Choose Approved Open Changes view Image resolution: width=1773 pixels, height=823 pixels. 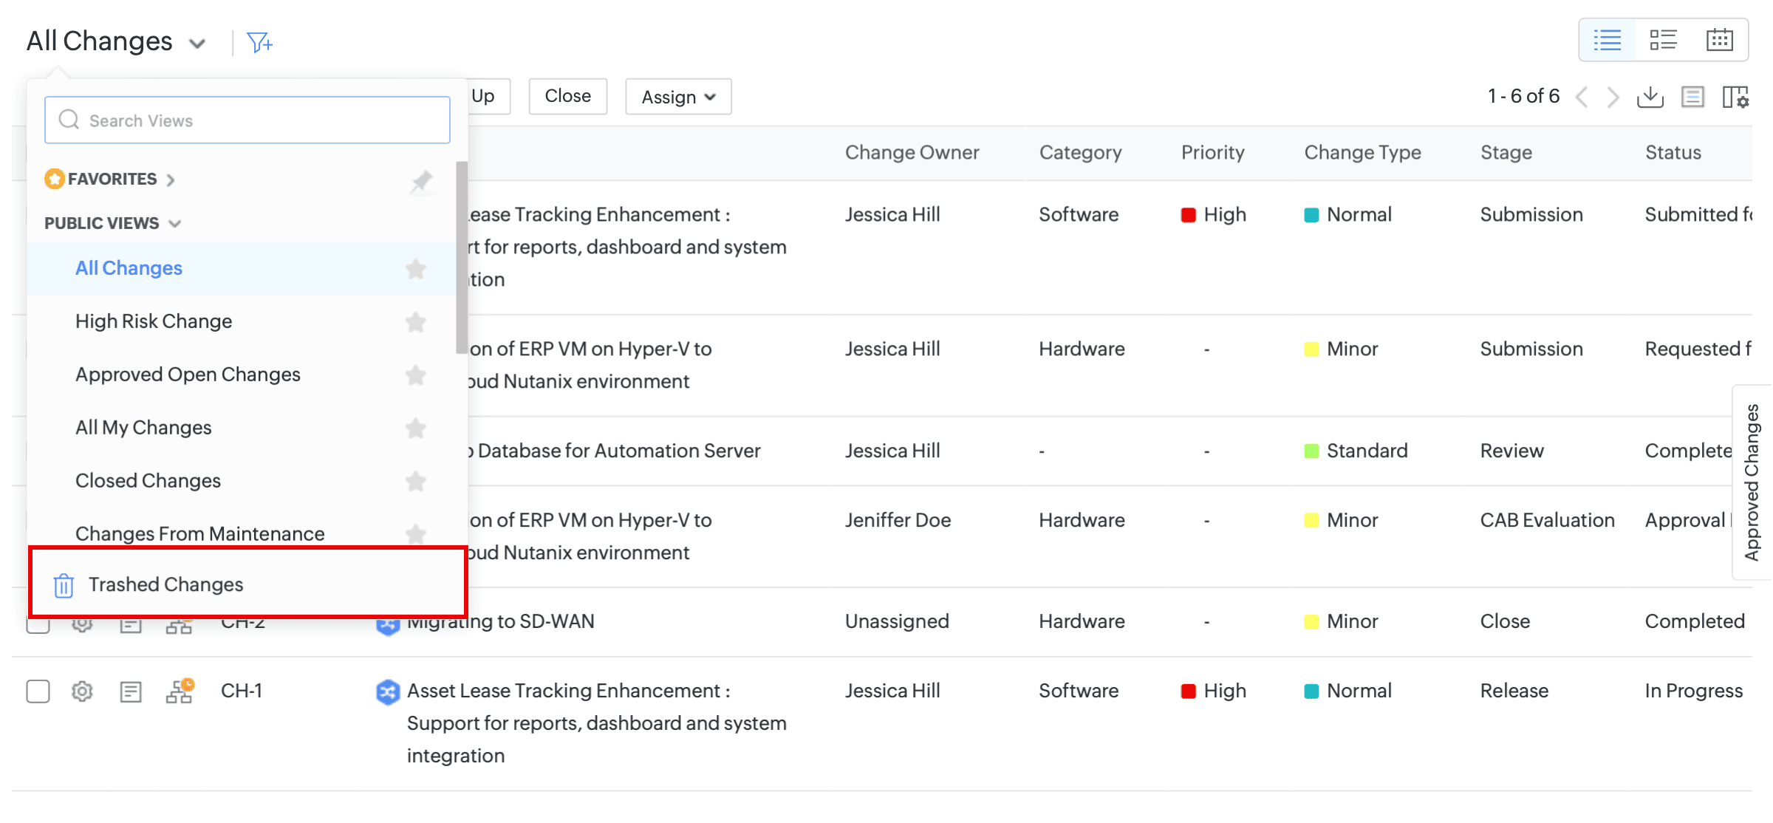coord(188,375)
